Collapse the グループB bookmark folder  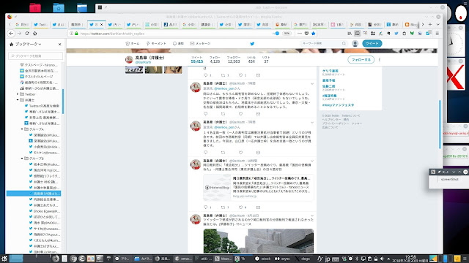pyautogui.click(x=22, y=159)
